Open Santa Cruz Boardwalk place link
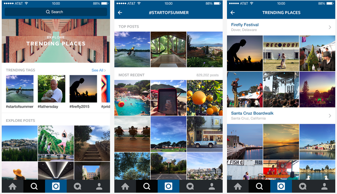The image size is (337, 194). 252,113
